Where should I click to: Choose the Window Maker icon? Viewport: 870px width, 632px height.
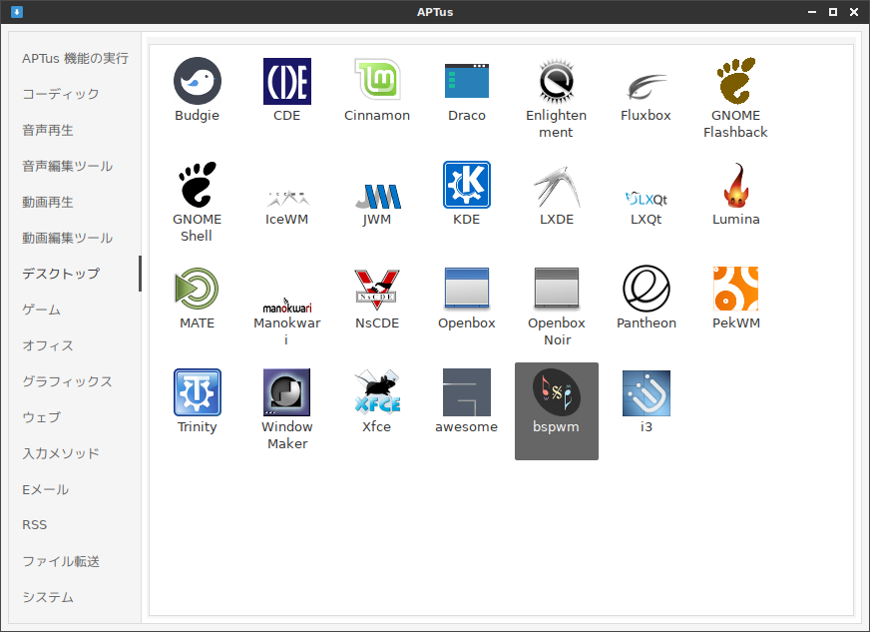point(287,392)
